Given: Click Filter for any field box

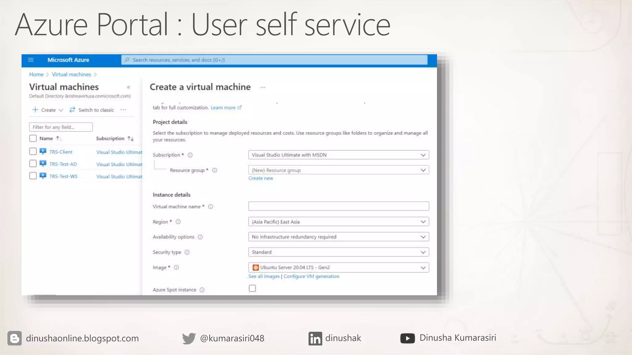Looking at the screenshot, I should [61, 127].
